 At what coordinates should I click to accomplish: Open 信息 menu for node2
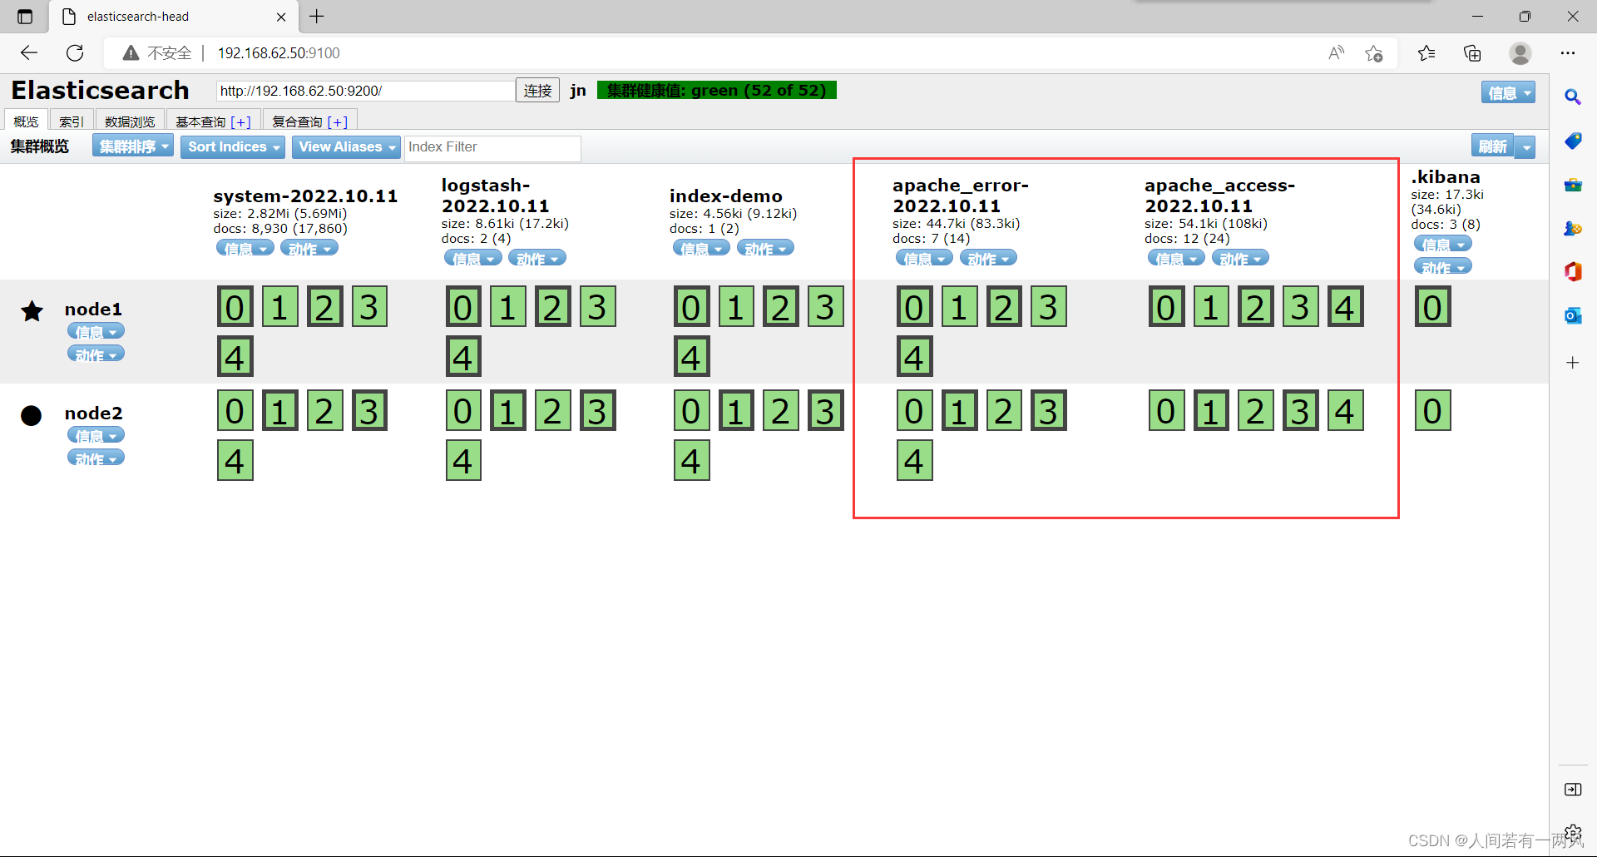[96, 435]
